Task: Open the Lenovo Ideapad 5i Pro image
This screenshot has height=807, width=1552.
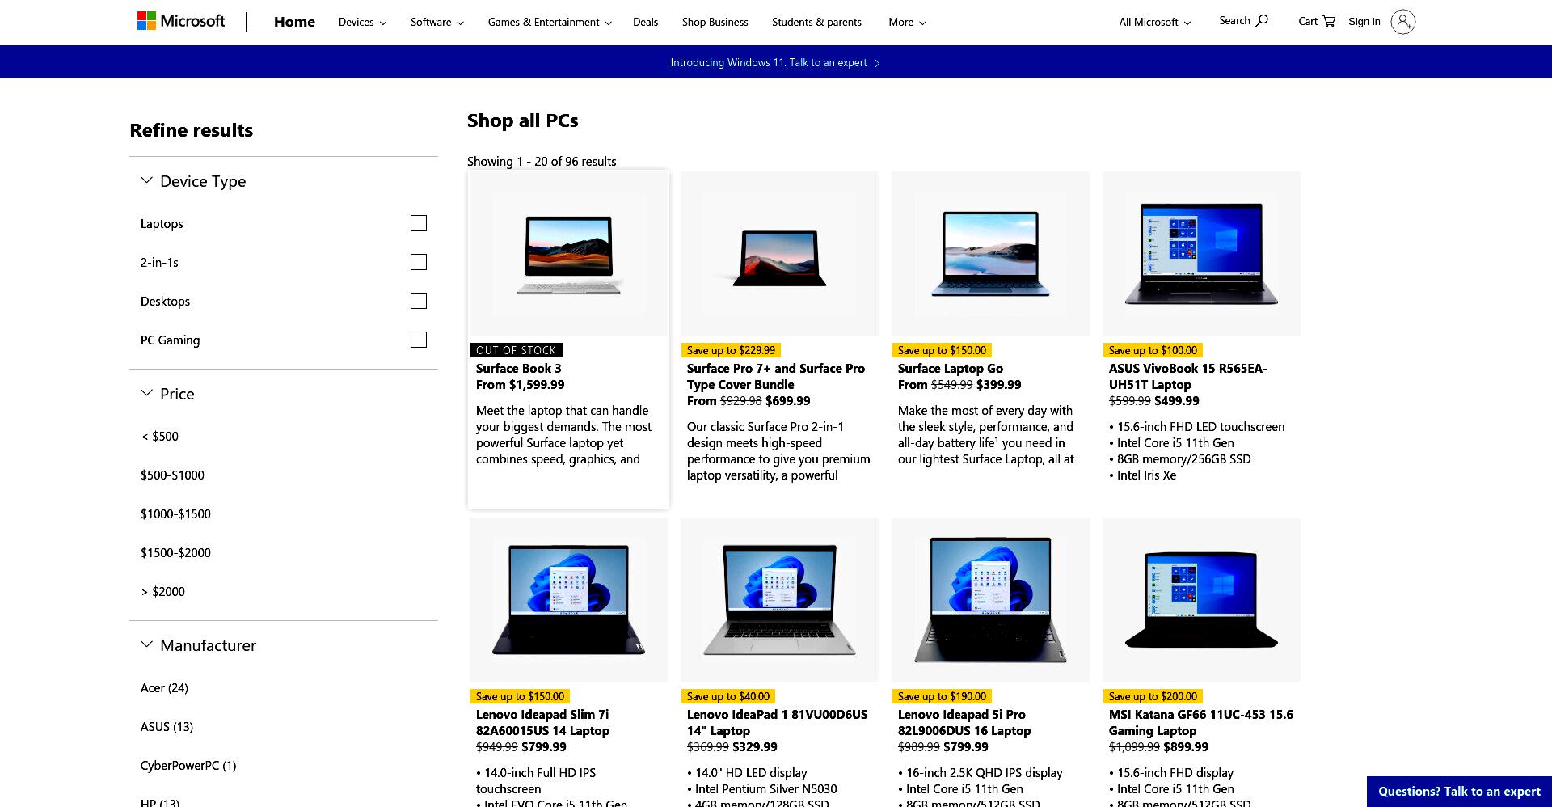Action: pyautogui.click(x=990, y=600)
